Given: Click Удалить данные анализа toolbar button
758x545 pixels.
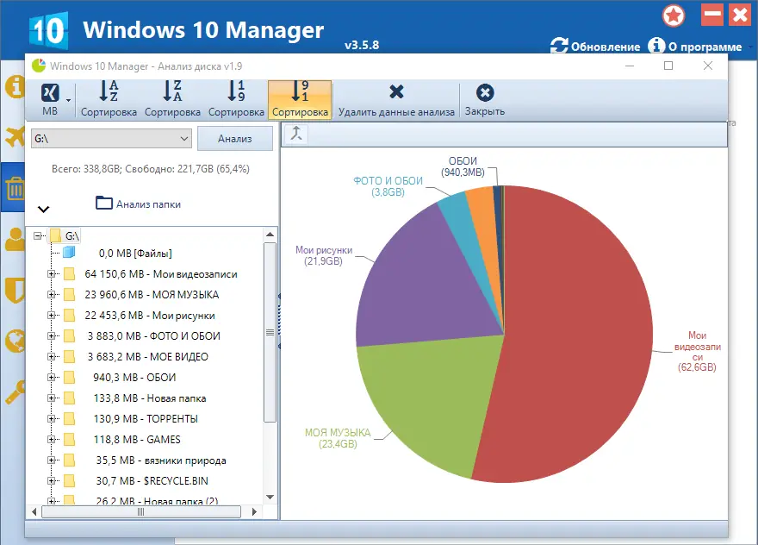Looking at the screenshot, I should click(396, 99).
